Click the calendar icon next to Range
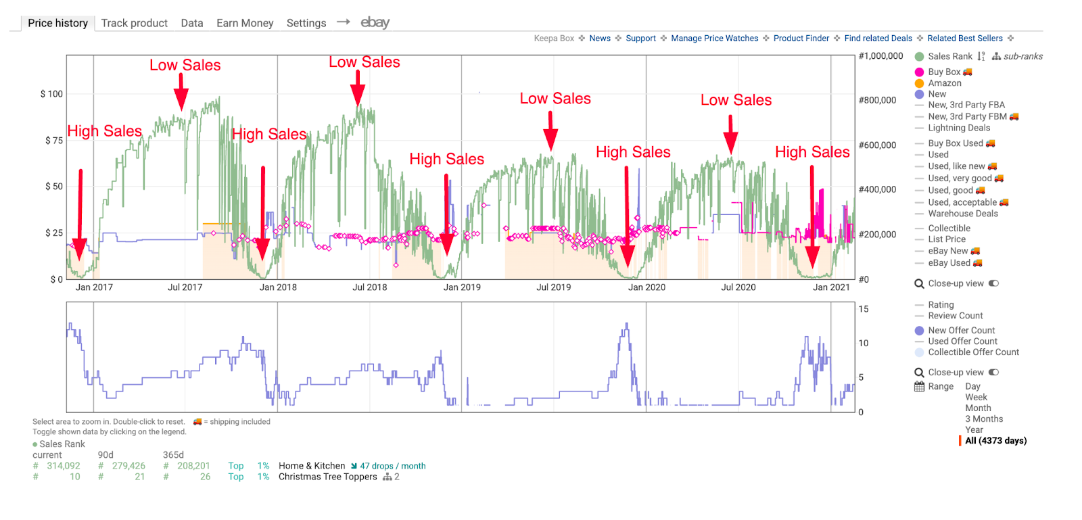This screenshot has height=520, width=1082. pyautogui.click(x=919, y=387)
